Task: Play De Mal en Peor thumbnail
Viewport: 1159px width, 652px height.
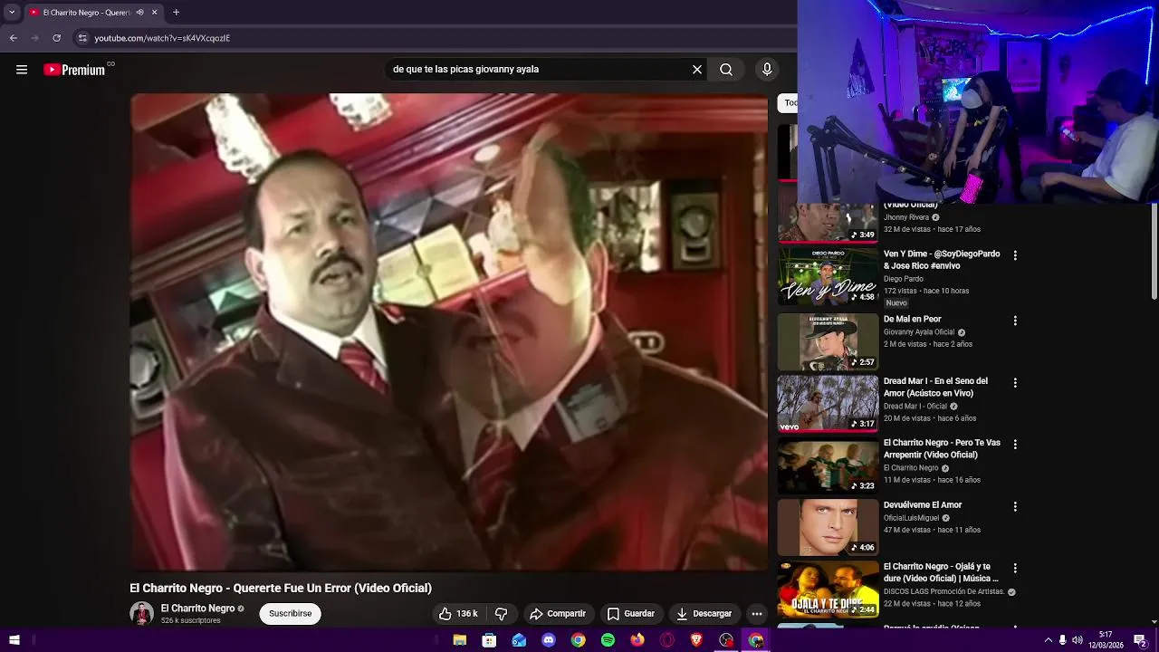Action: (x=828, y=341)
